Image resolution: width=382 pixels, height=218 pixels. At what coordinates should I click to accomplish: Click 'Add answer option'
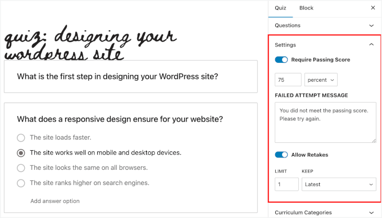pos(55,201)
